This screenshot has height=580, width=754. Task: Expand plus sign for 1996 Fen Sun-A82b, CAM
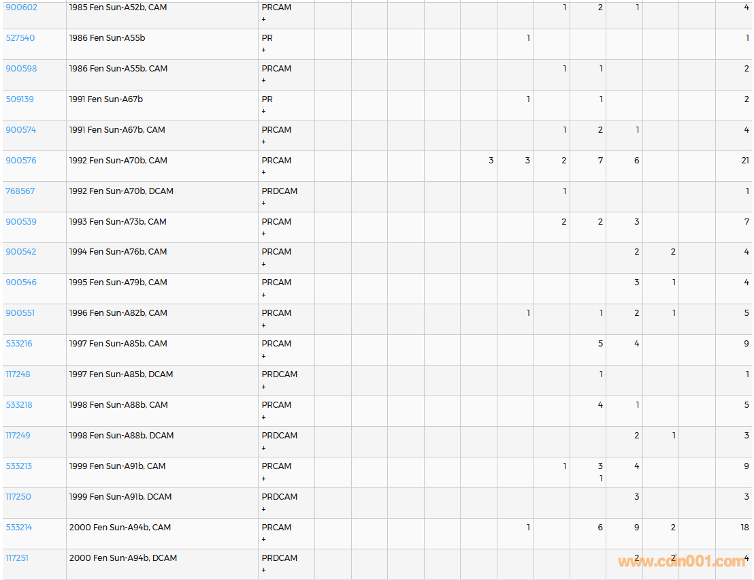[264, 325]
